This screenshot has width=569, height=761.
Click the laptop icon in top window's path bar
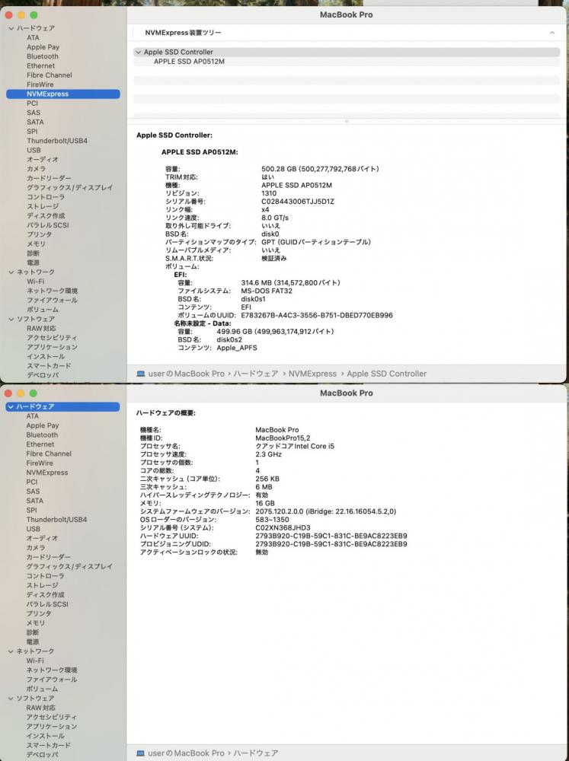point(141,374)
